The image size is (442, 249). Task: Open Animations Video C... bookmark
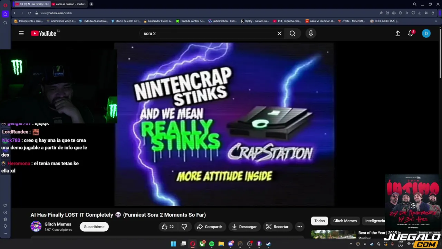coord(61,21)
